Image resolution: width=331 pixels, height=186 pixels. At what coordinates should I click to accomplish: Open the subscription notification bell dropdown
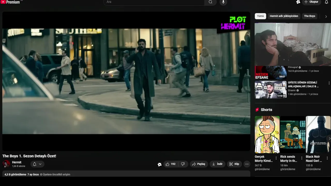(37, 164)
